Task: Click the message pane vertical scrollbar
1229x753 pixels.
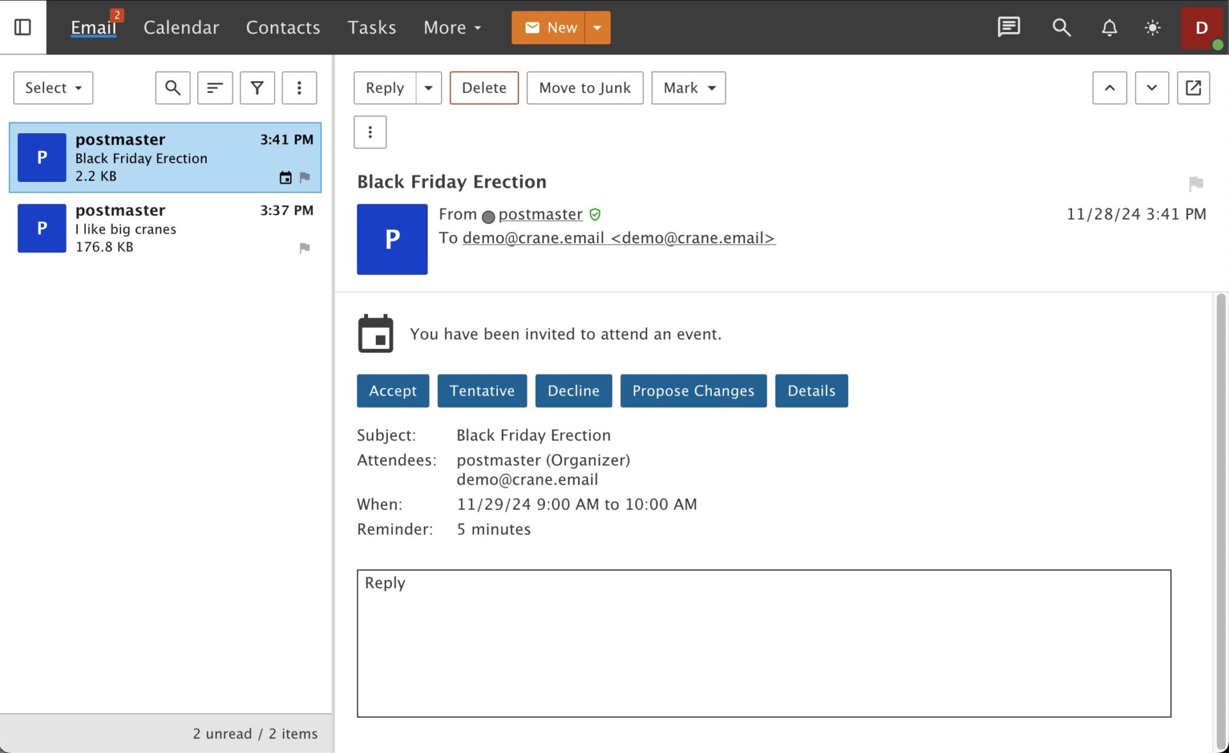Action: click(x=1220, y=512)
